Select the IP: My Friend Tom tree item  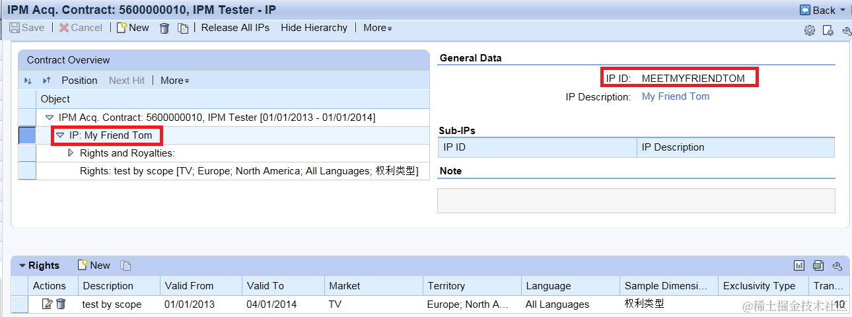click(110, 135)
